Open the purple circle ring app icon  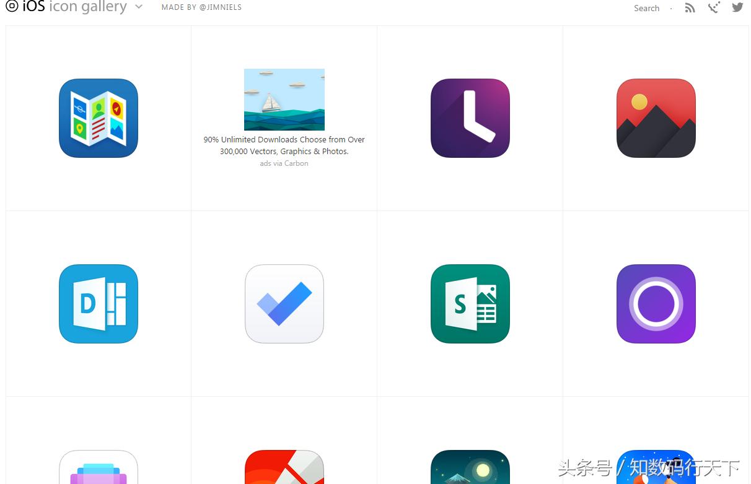656,304
